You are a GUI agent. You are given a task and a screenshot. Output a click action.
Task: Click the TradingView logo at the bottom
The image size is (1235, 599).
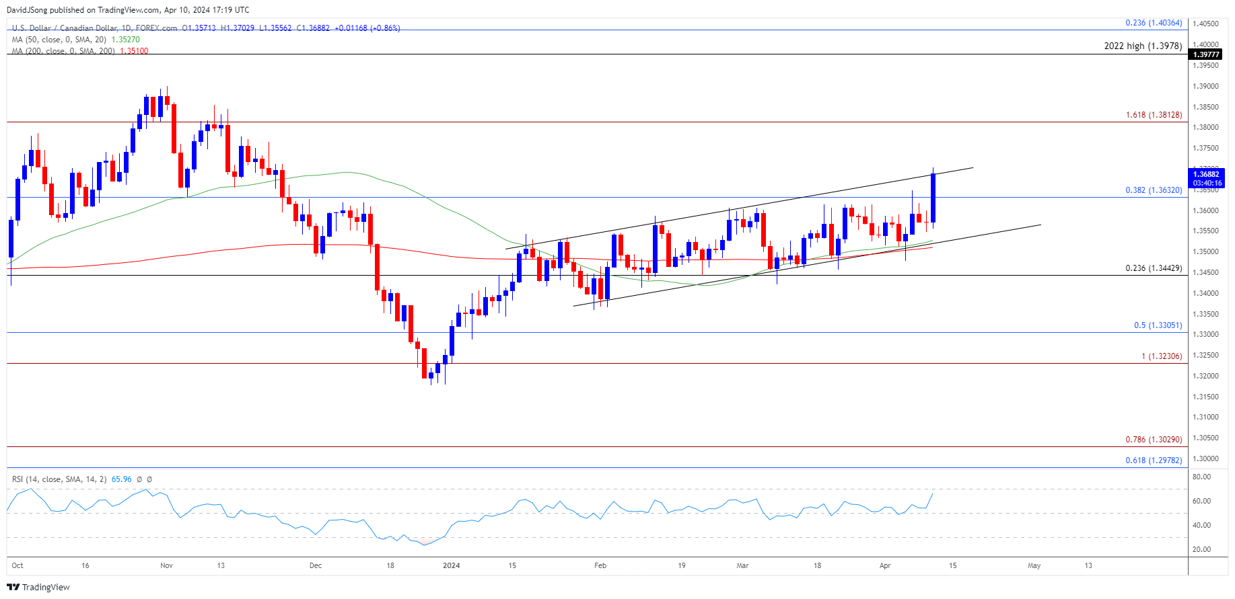pos(38,587)
